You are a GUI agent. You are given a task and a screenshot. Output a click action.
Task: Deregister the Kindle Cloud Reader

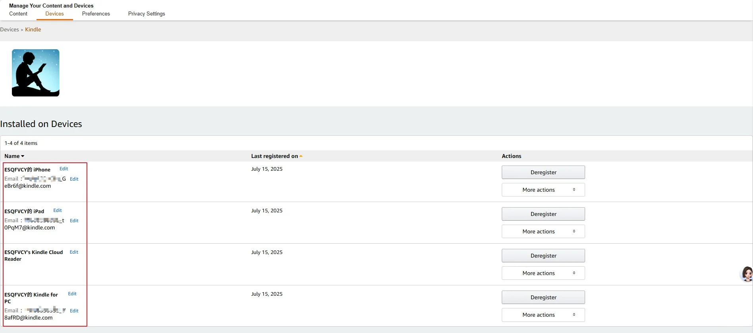tap(543, 256)
